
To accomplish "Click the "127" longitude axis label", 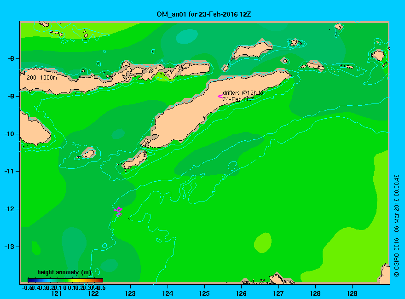I will 278,293.
